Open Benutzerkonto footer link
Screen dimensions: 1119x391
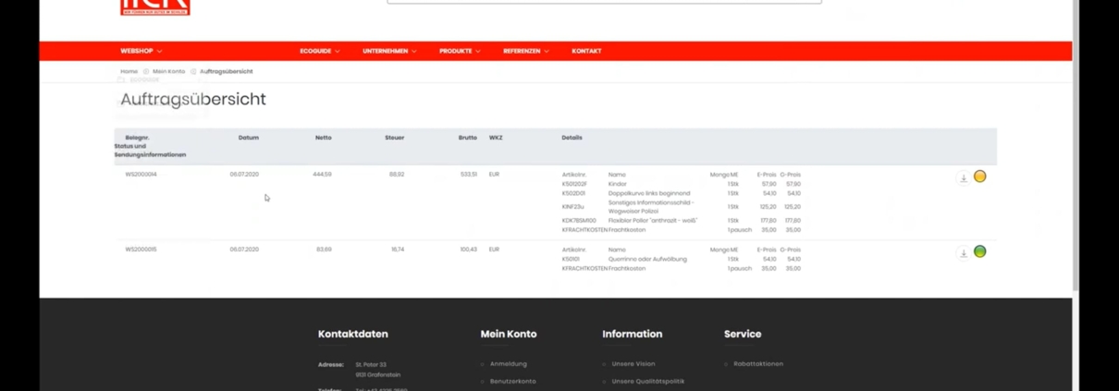[x=512, y=381]
